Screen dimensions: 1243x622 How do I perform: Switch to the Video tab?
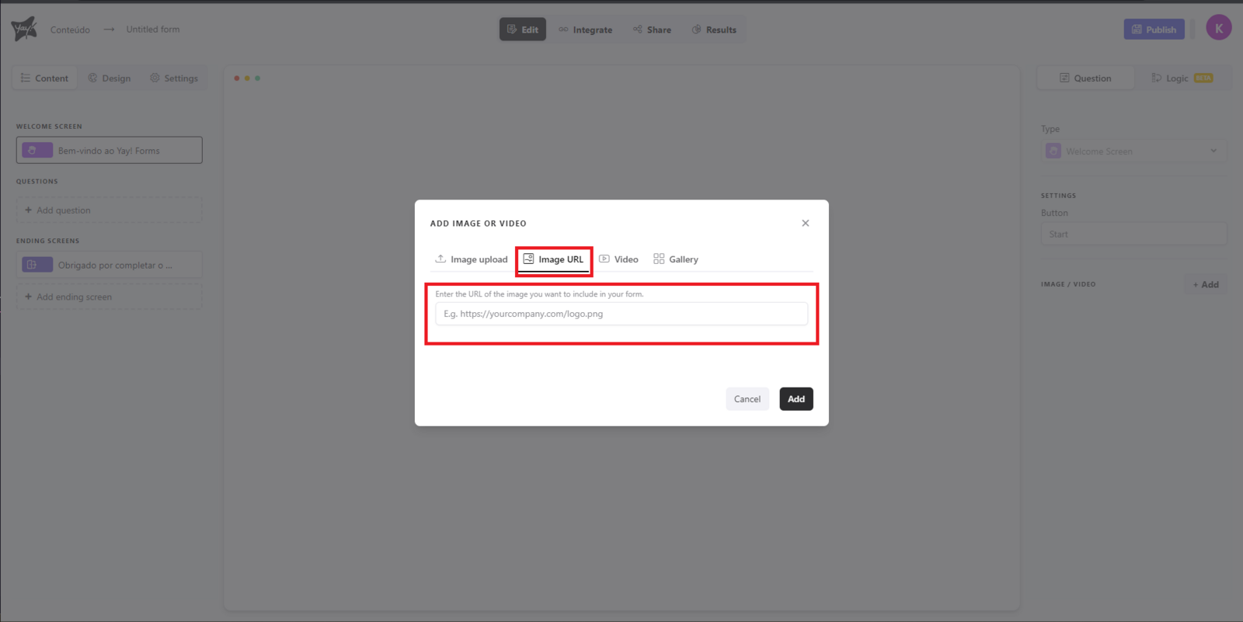click(619, 259)
